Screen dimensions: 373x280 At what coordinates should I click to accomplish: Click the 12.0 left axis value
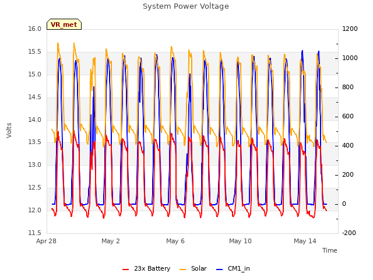click(x=35, y=210)
